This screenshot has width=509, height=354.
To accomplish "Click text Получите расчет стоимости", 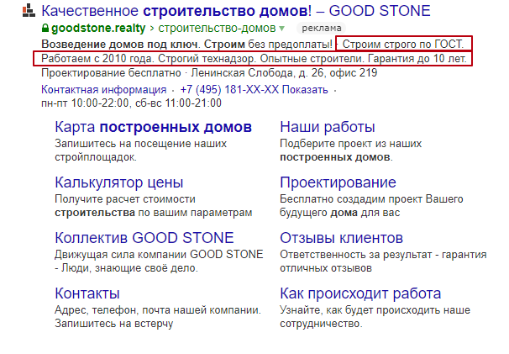I will point(125,199).
